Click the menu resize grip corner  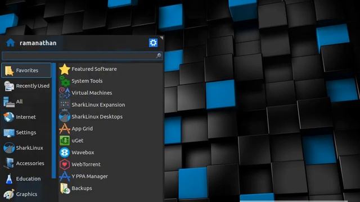(x=161, y=38)
